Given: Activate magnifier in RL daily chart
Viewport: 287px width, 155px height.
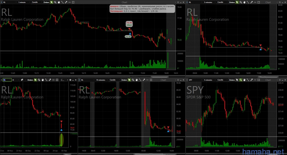Looking at the screenshot, I should 39,80.
